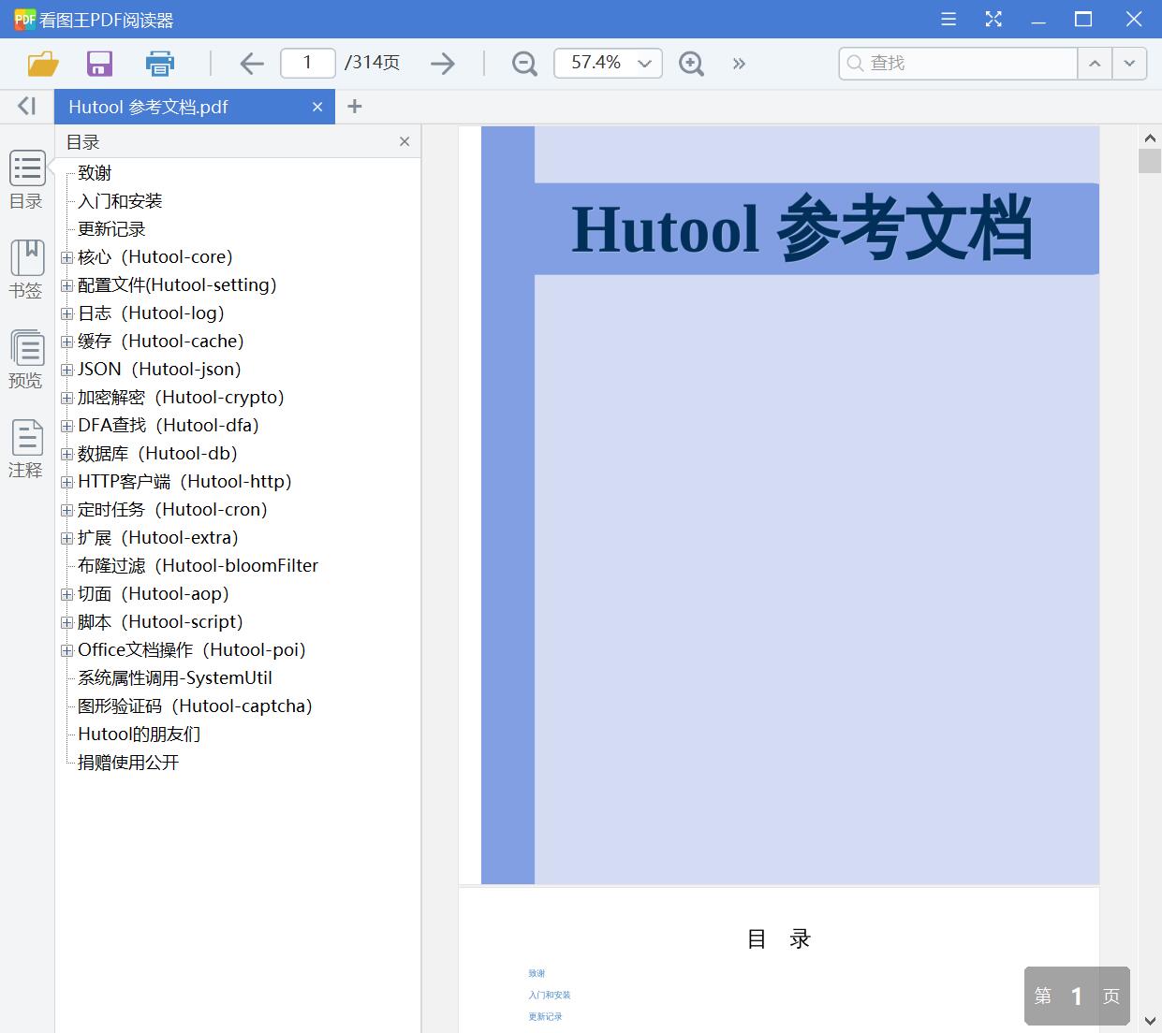Click the page number input field
The image size is (1162, 1033).
(308, 63)
